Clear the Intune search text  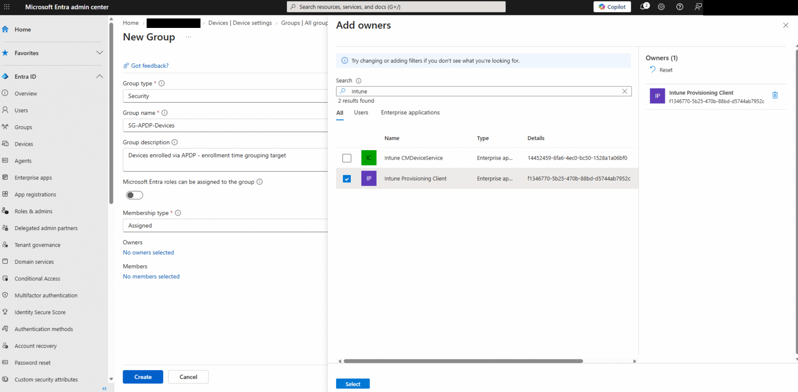click(624, 91)
